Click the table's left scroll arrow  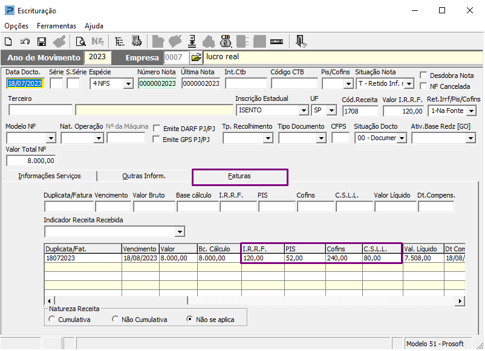tap(49, 301)
